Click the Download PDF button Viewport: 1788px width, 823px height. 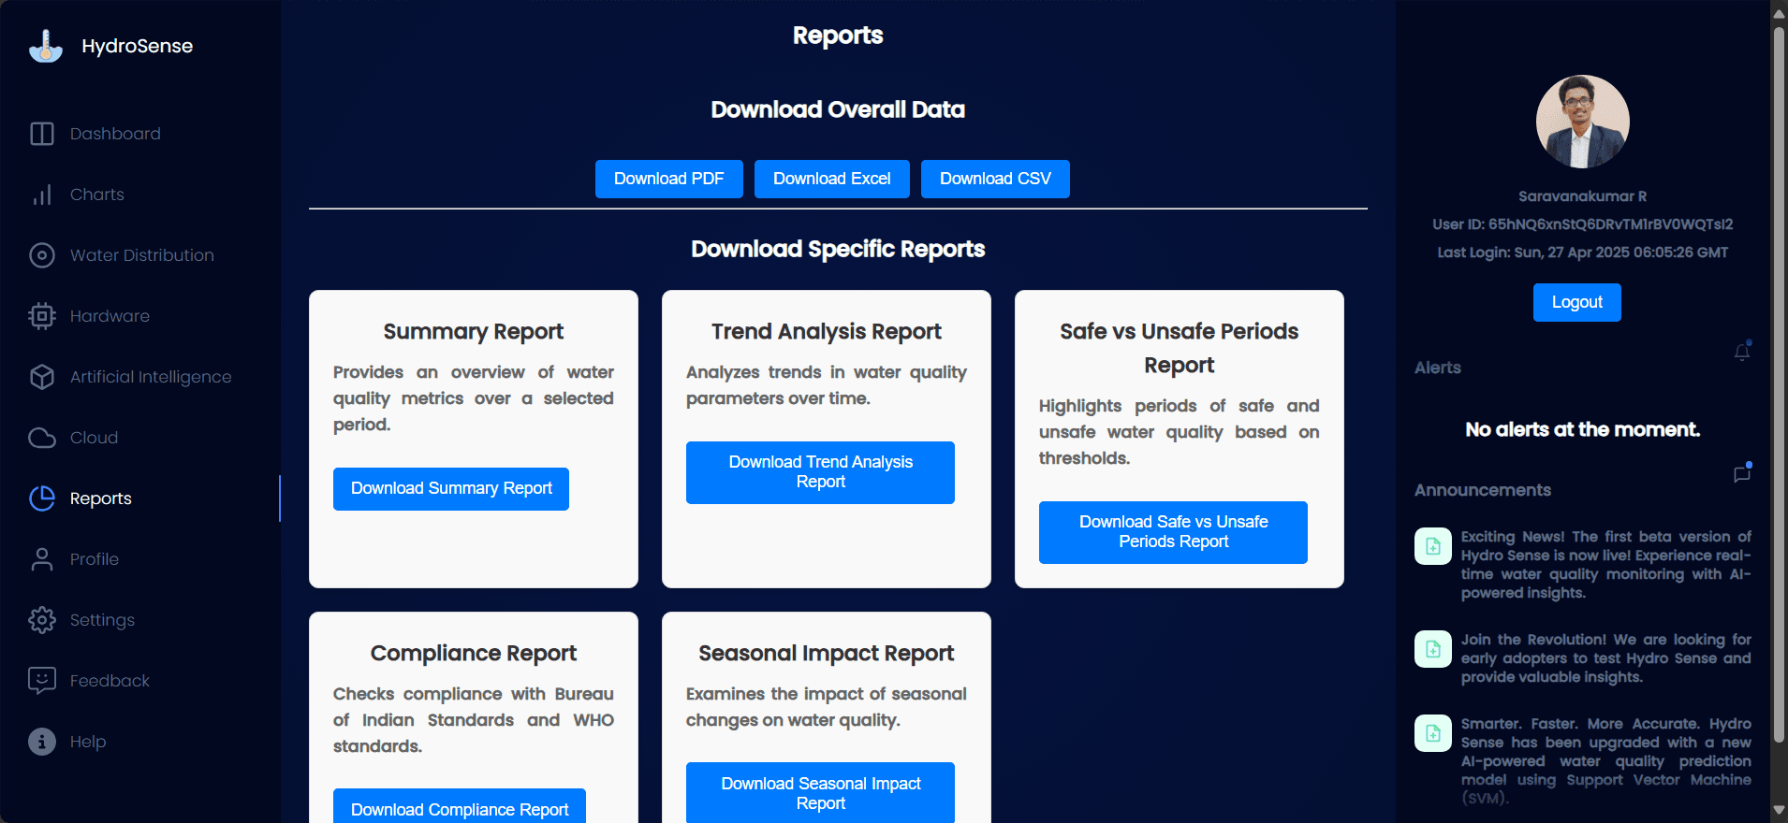(669, 179)
